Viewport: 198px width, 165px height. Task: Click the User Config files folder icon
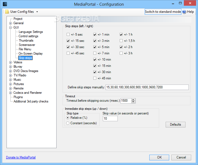7,12
